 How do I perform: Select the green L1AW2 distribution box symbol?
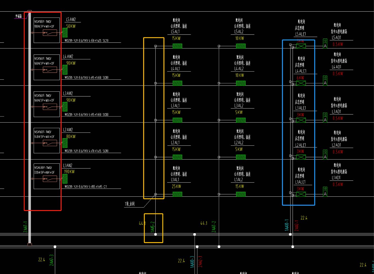[x=65, y=179]
